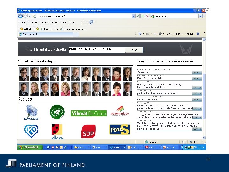Open the search provider options dropdown
The width and height of the screenshot is (229, 172).
tap(204, 16)
